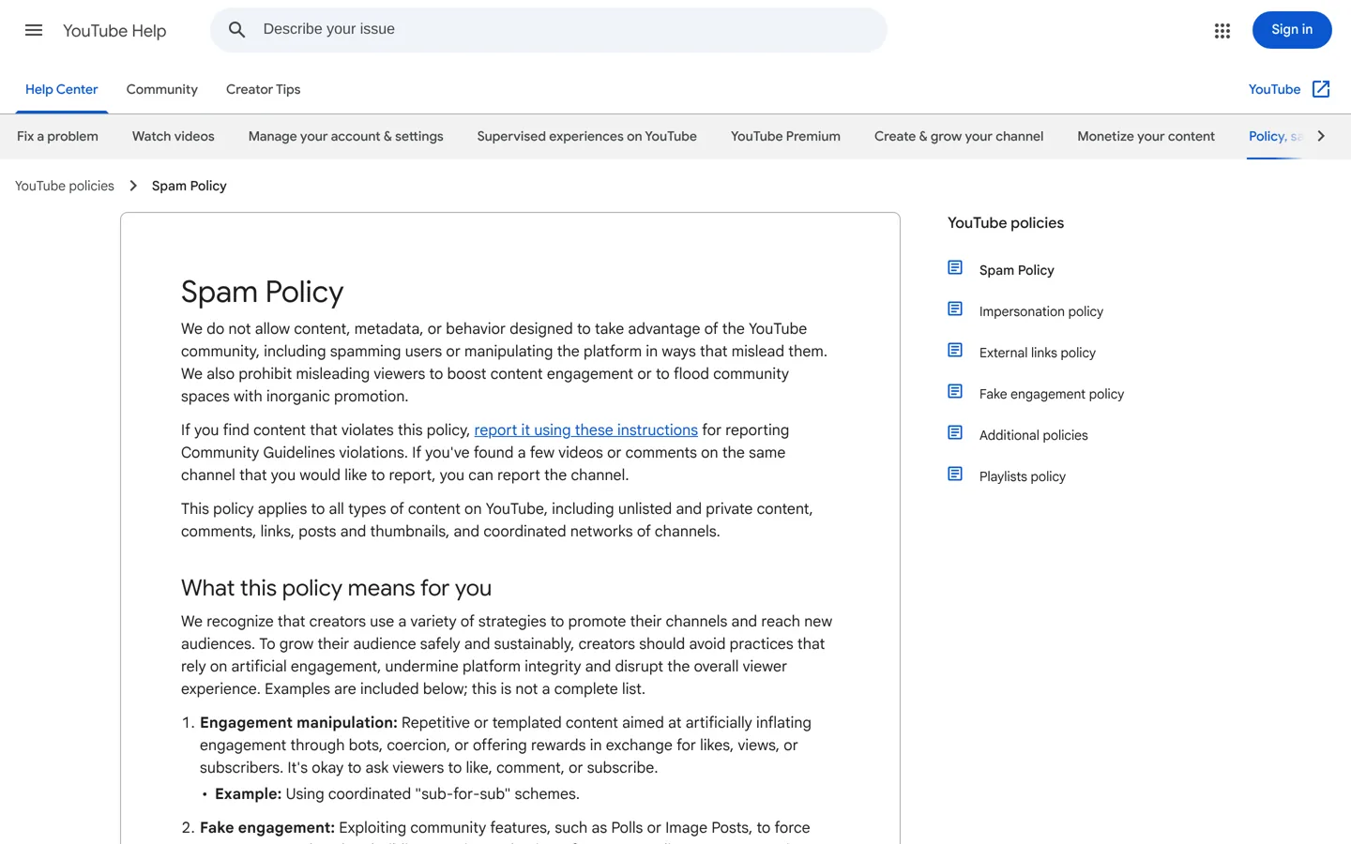Switch to the Community tab

coord(162,89)
